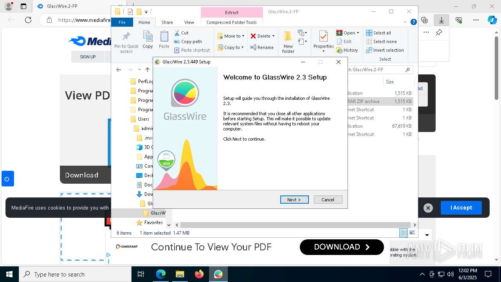Image resolution: width=501 pixels, height=282 pixels.
Task: Select the Users folder in the tree
Action: tap(143, 119)
